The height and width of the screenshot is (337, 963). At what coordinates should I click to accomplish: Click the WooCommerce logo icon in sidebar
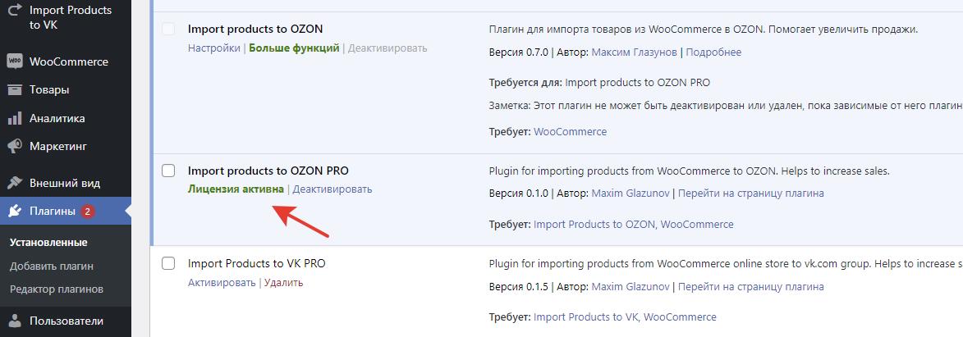tap(14, 61)
